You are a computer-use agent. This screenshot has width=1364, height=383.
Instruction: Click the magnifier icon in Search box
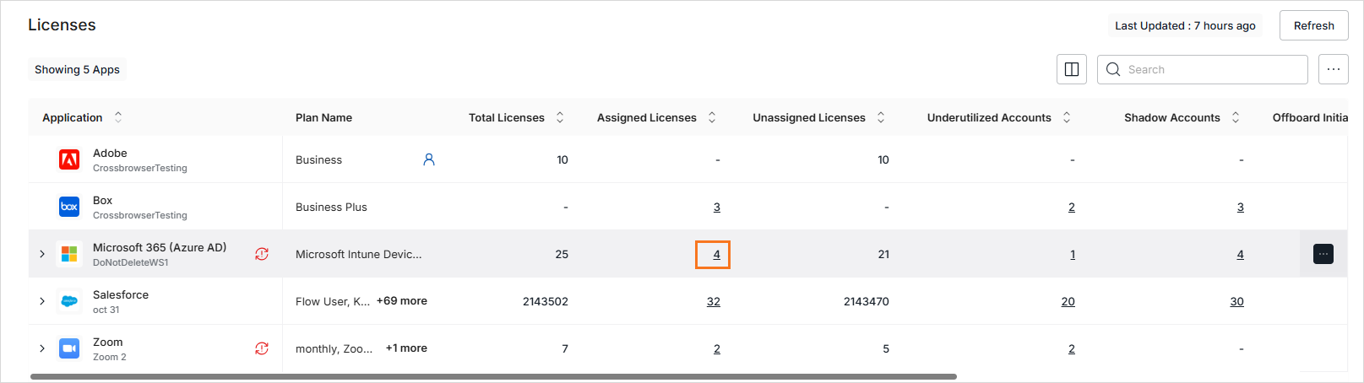(1113, 69)
